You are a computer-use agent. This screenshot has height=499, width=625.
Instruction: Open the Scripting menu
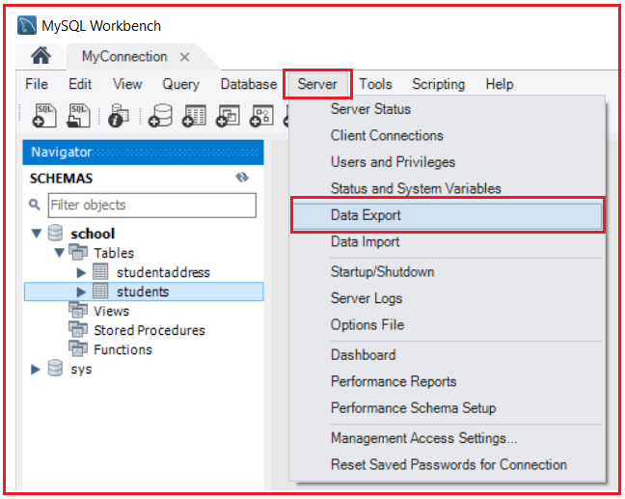tap(439, 84)
